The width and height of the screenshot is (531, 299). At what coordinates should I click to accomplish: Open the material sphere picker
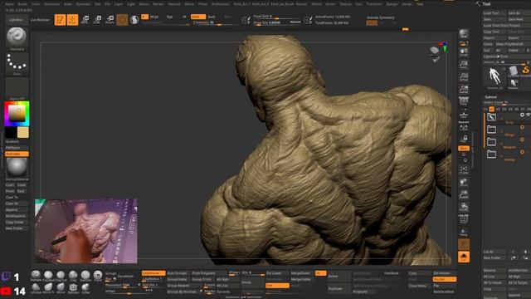click(x=17, y=168)
